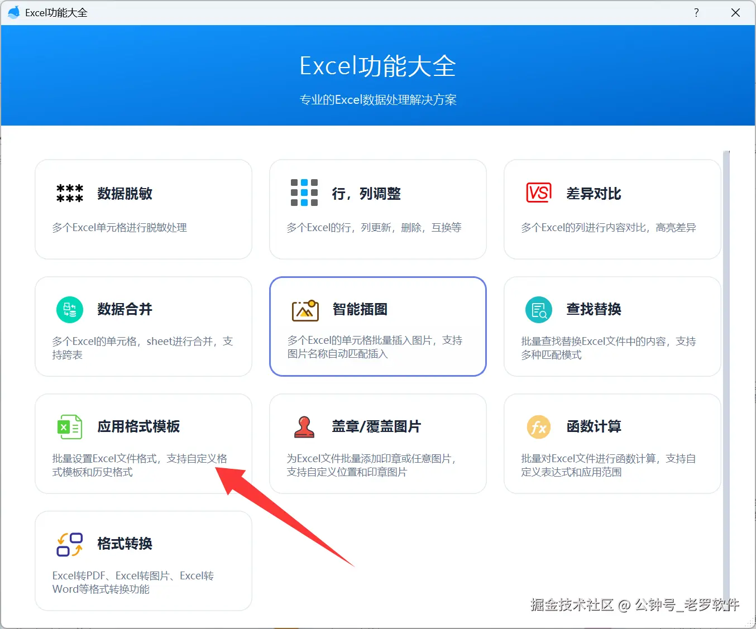
Task: Click the fx icon for 函数计算
Action: 539,427
